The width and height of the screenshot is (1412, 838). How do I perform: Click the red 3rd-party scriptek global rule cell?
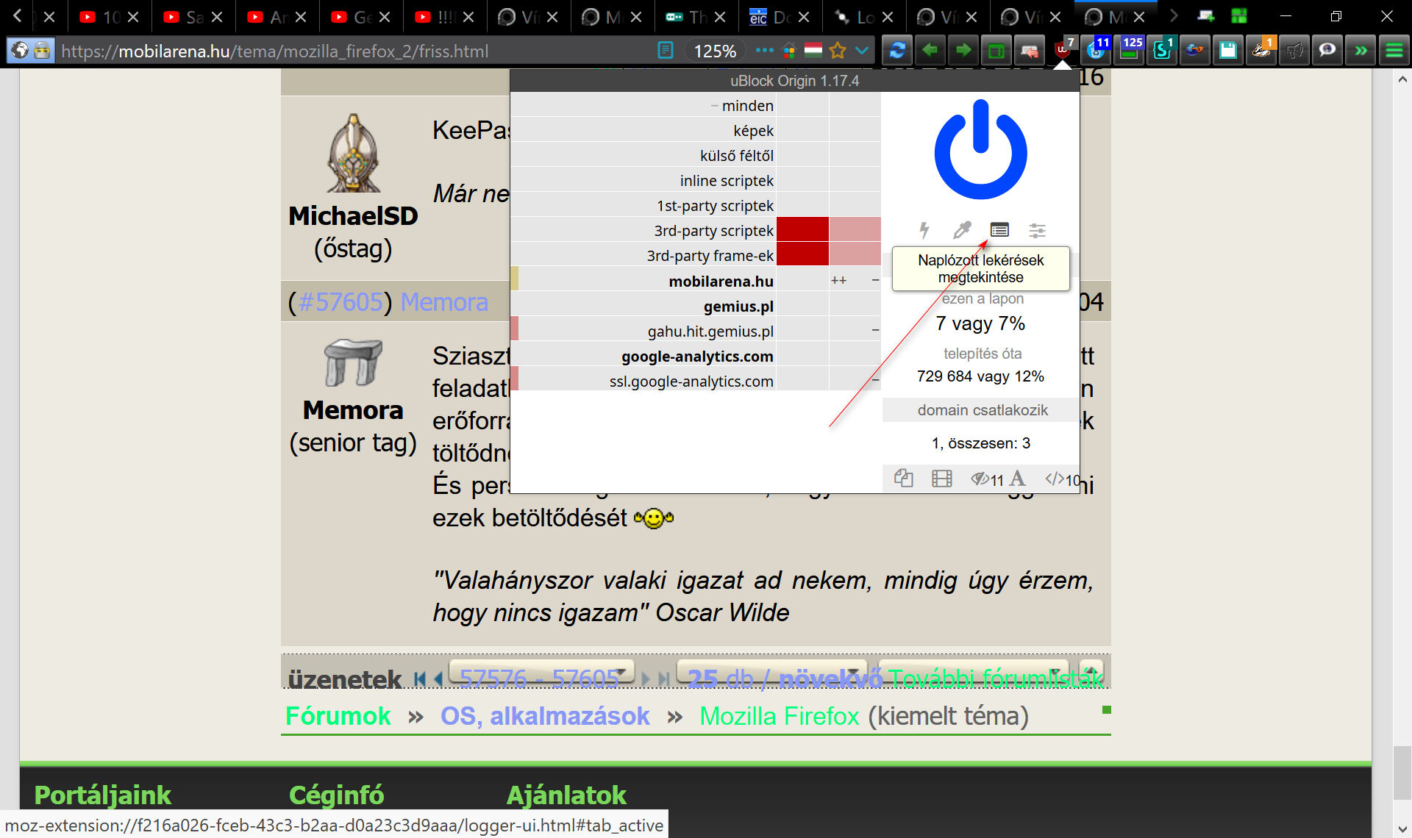pyautogui.click(x=802, y=230)
